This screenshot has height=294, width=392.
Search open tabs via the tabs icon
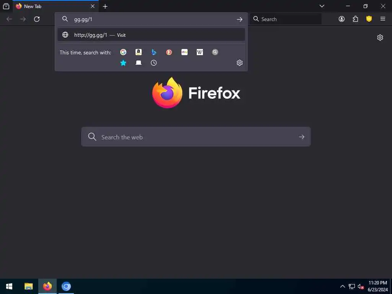139,63
